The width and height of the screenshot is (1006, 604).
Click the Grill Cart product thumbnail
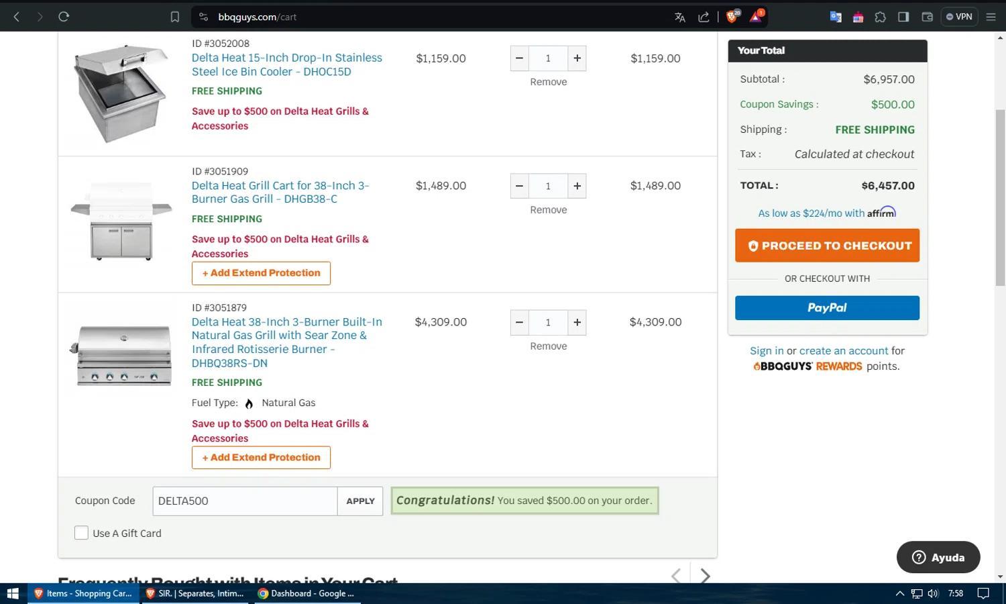[x=121, y=221]
